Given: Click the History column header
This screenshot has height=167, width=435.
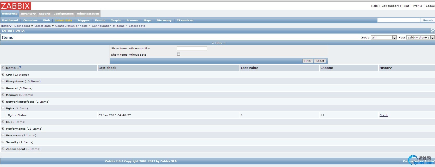Looking at the screenshot, I should pyautogui.click(x=386, y=68).
